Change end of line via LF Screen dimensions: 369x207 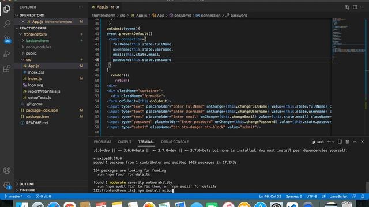pos(323,196)
